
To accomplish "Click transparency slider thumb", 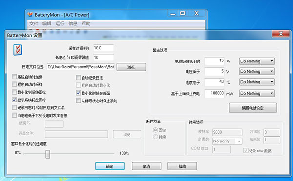I will [x=48, y=154].
